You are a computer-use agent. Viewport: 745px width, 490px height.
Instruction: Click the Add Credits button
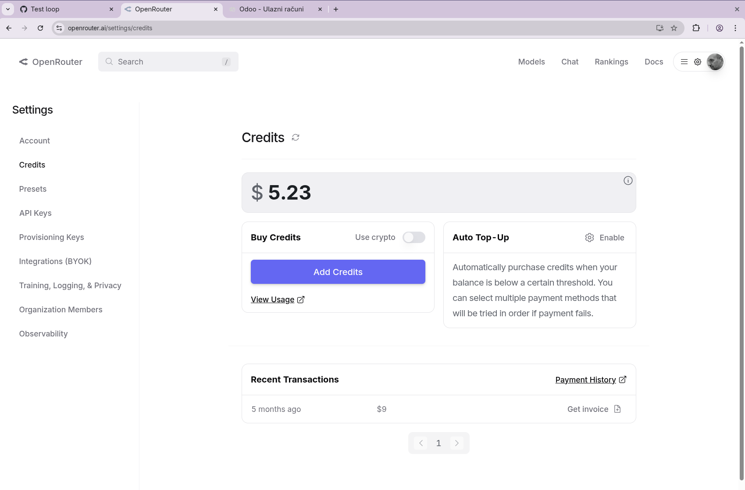[338, 272]
